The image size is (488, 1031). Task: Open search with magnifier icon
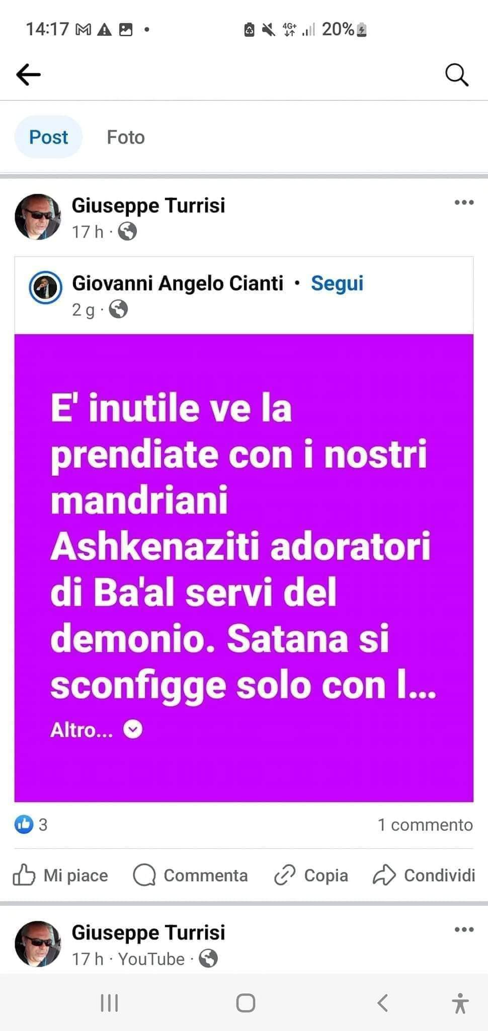click(x=457, y=75)
